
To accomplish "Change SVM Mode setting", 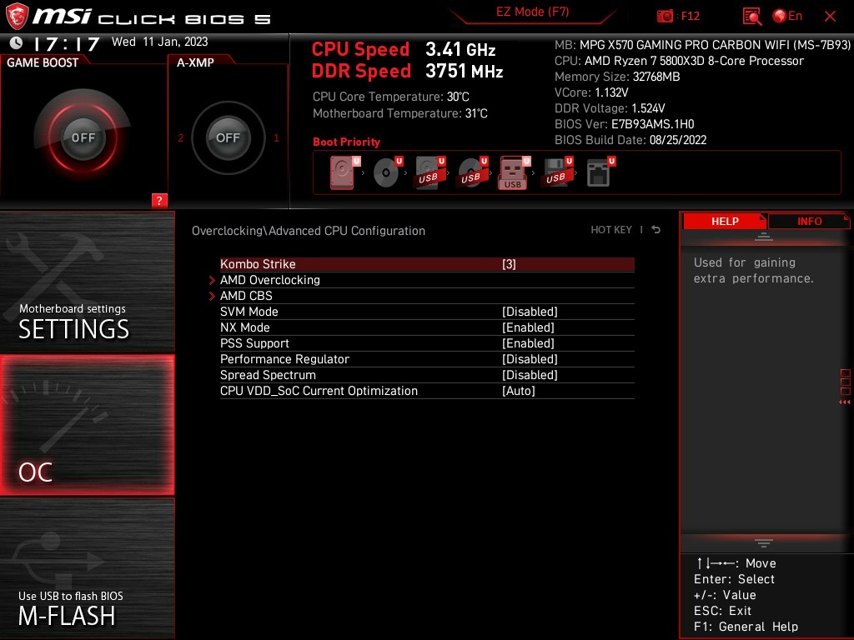I will tap(427, 312).
